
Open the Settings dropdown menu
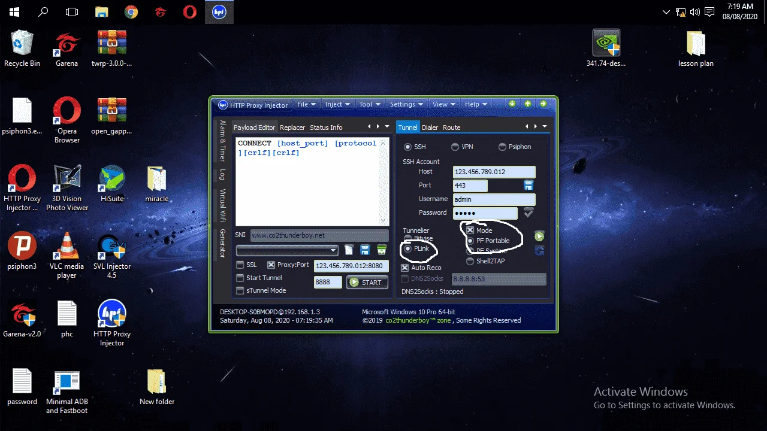tap(406, 104)
